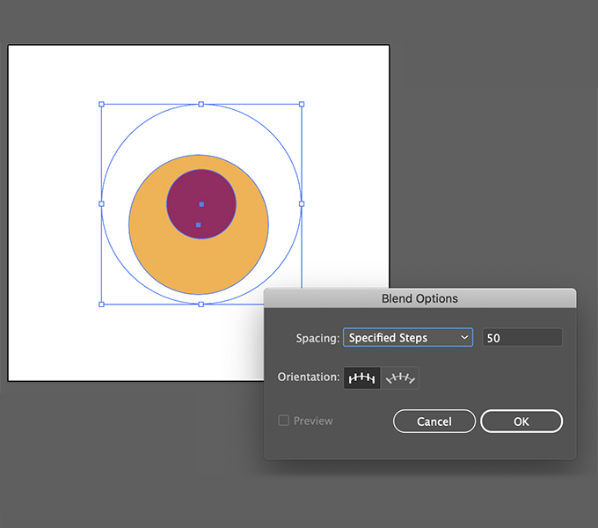The image size is (598, 528).
Task: Click the Blend Options title bar
Action: click(419, 298)
